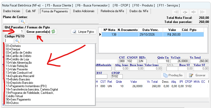Pick 15=Boleto Bancário from the list
Screen dimensions: 213x108
click(18, 79)
